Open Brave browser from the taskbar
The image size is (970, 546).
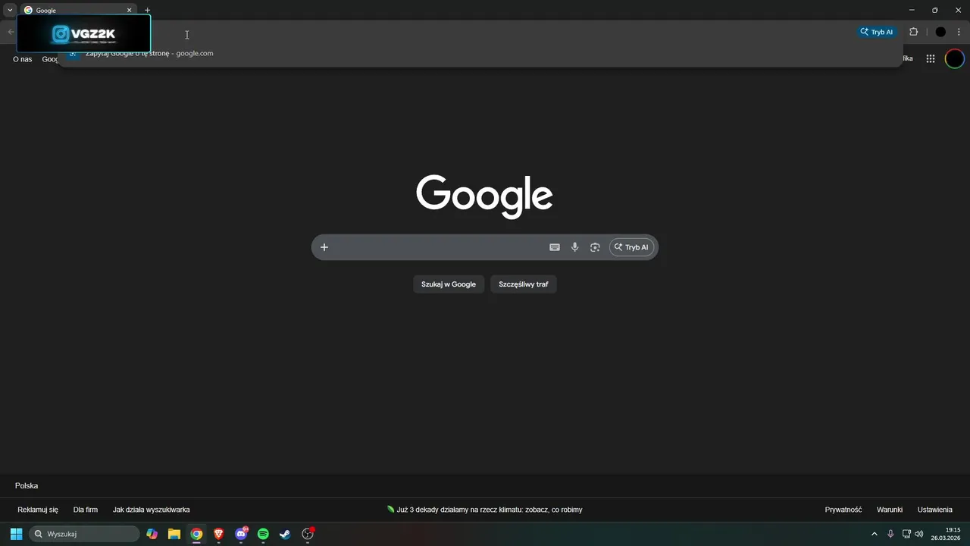point(219,534)
